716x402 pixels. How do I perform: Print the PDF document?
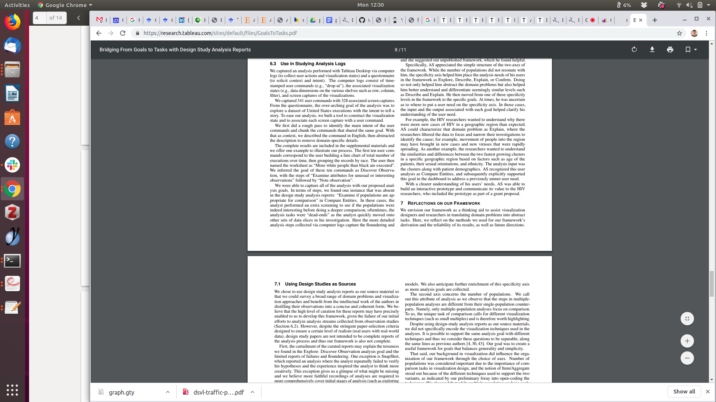[670, 50]
